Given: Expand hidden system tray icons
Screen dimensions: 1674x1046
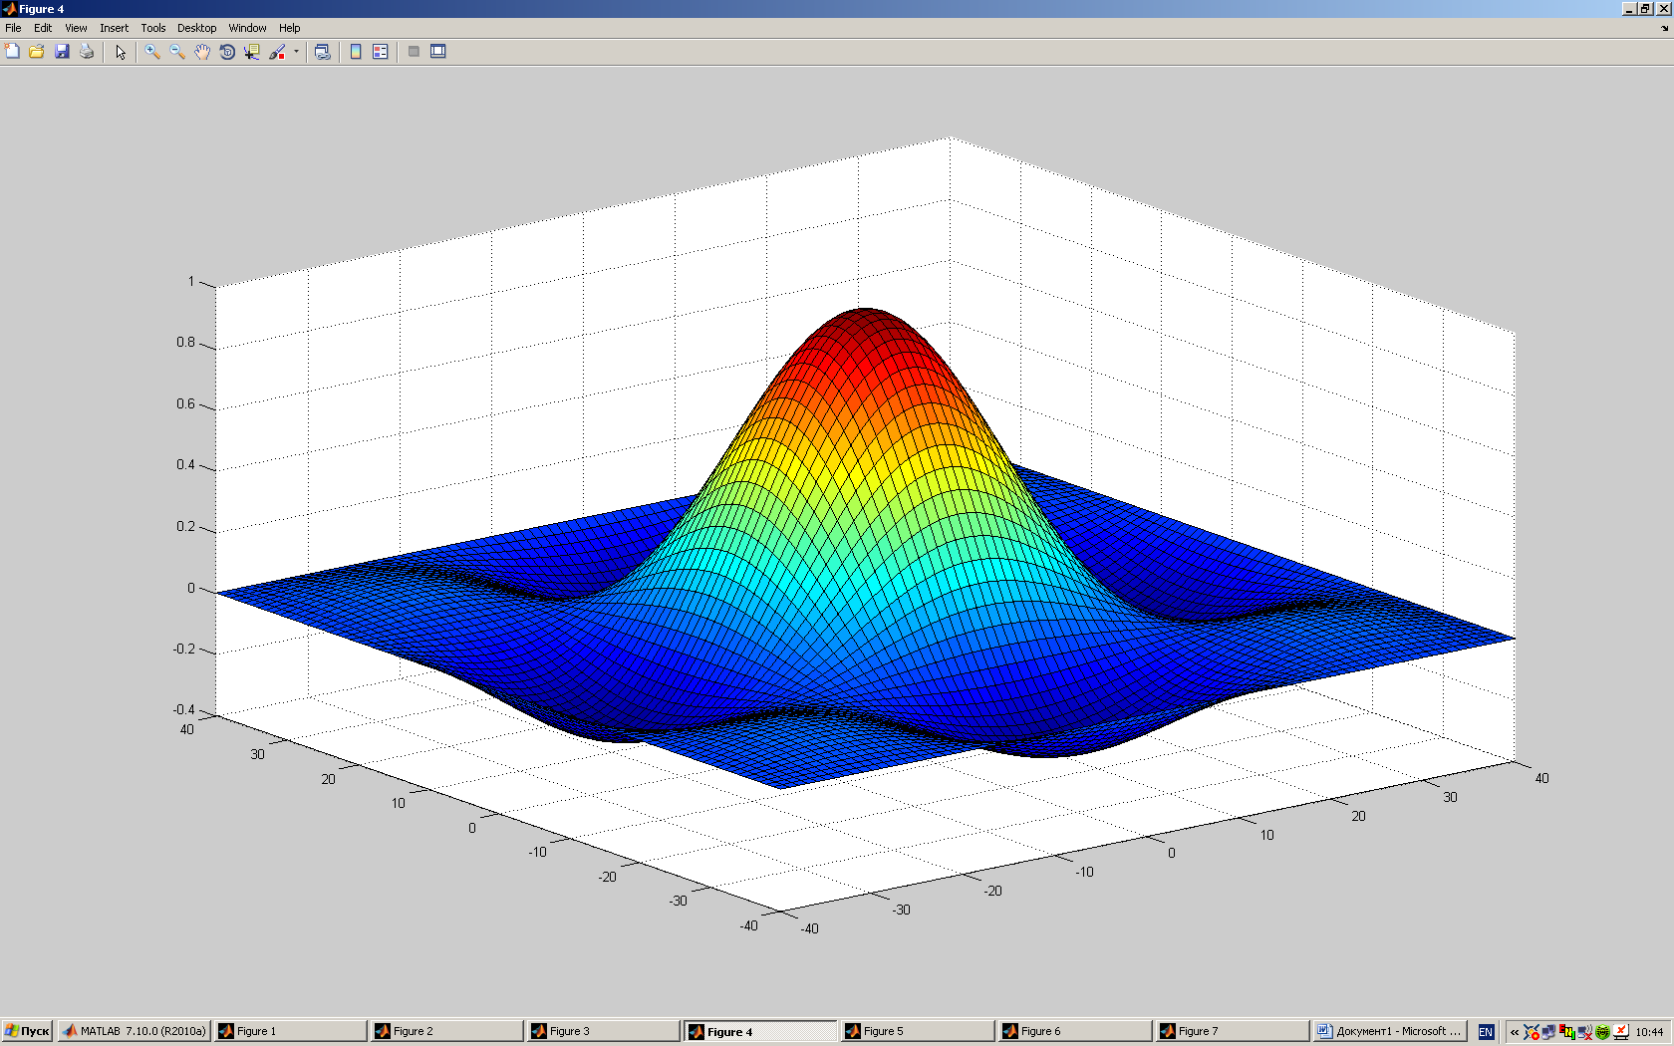Looking at the screenshot, I should (x=1515, y=1032).
